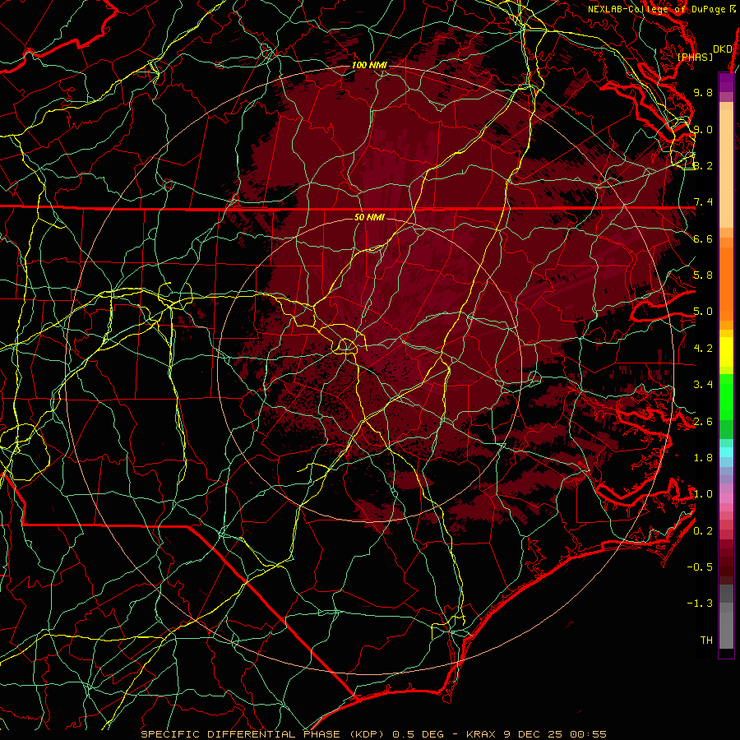The image size is (740, 740).
Task: Click the -1.3 value on the color scale
Action: [700, 604]
